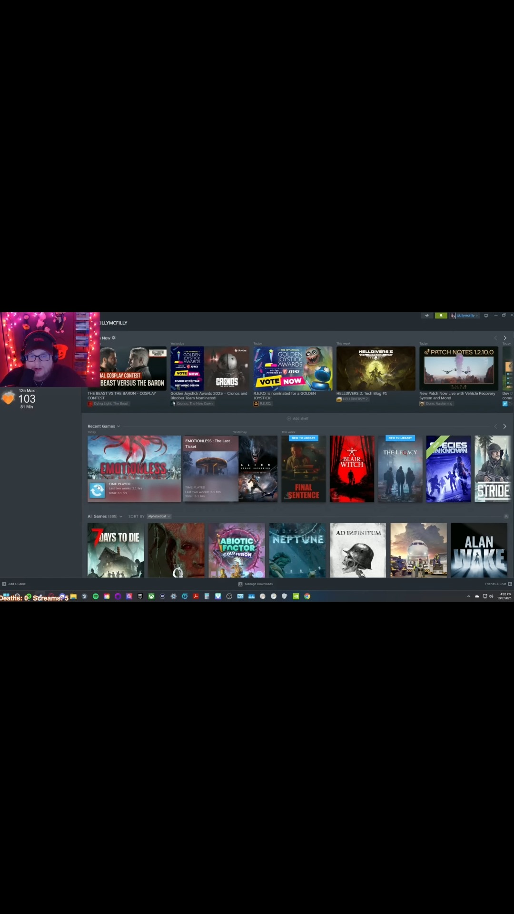Open the Species Unknown game cover
Viewport: 514px width, 914px height.
(x=448, y=468)
